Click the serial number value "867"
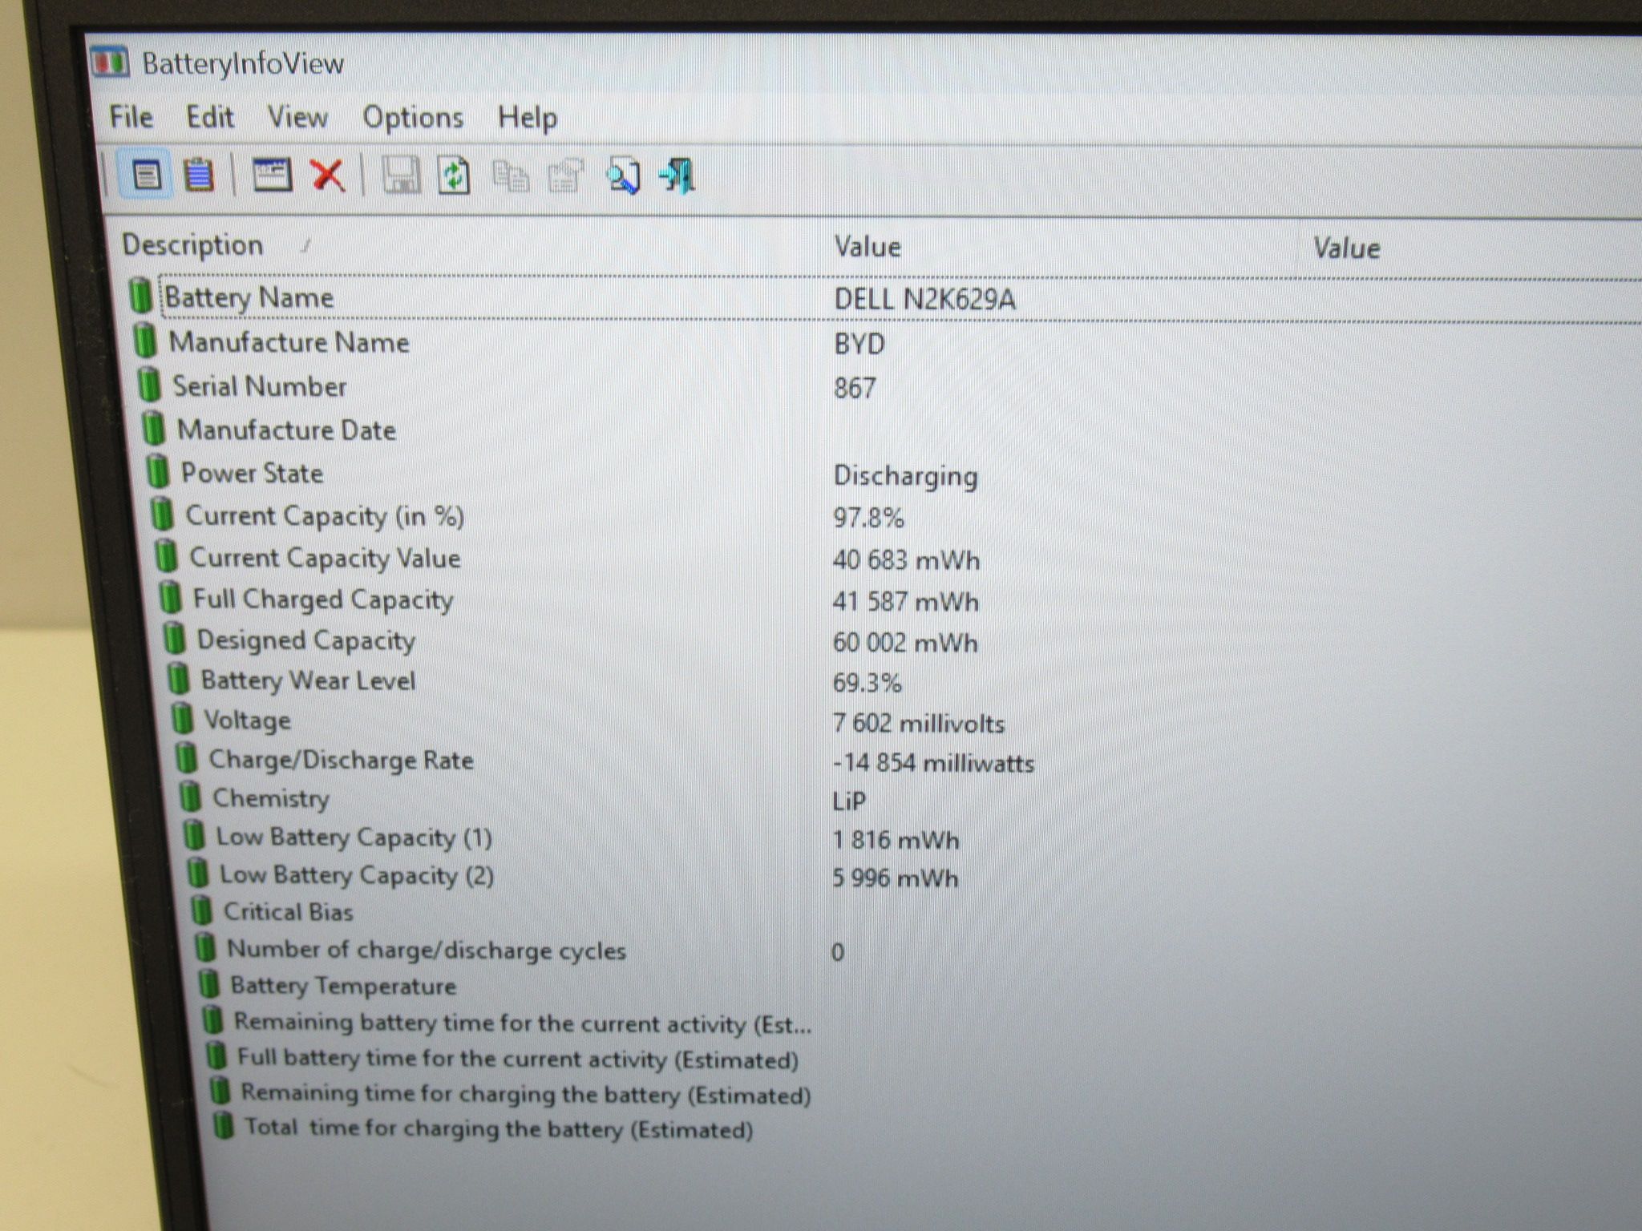The height and width of the screenshot is (1231, 1642). pos(855,388)
